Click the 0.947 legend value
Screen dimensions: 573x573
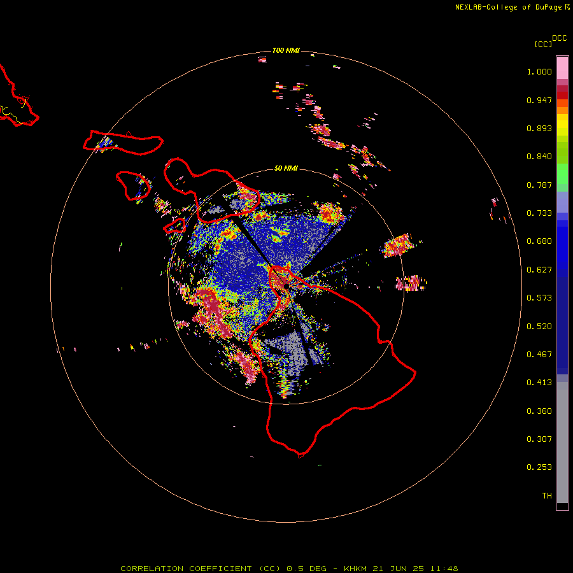click(x=539, y=100)
